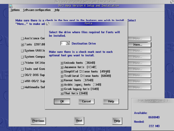This screenshot has width=174, height=131.
Task: Click the Disk Space (Drive C:) window title
Action: [153, 101]
